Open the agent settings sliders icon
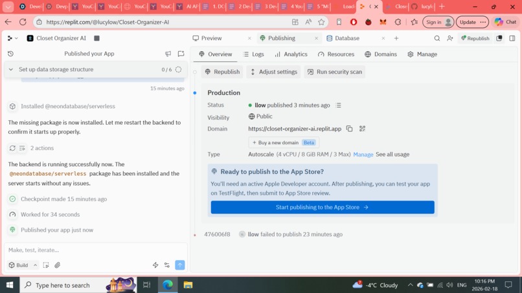This screenshot has width=522, height=293. tap(167, 265)
